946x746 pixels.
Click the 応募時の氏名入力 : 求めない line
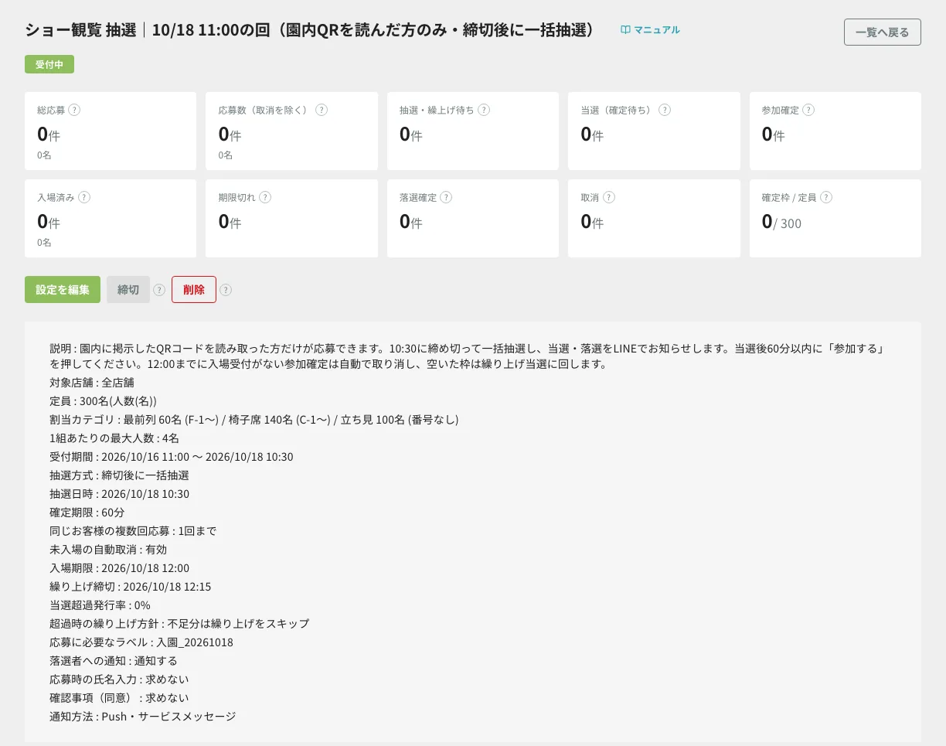point(119,680)
